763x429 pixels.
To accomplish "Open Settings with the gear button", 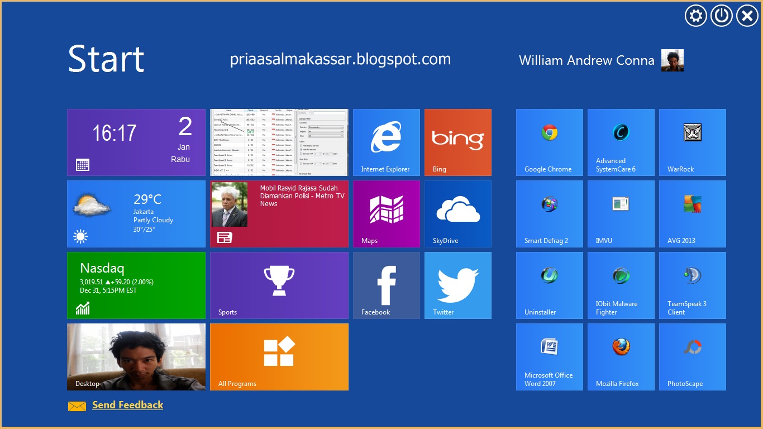I will [x=695, y=16].
